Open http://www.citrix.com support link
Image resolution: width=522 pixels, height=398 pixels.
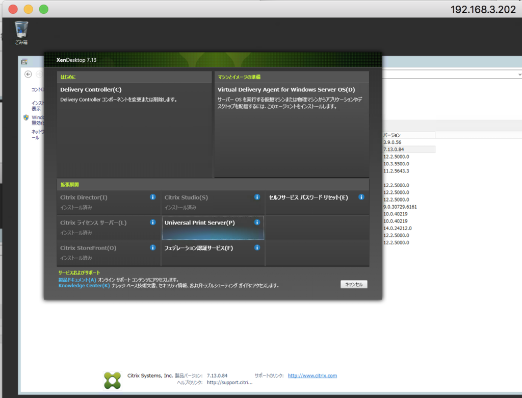(312, 376)
